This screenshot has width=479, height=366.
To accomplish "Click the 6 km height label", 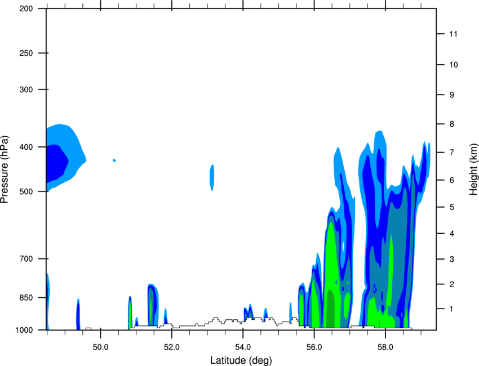I will (452, 180).
